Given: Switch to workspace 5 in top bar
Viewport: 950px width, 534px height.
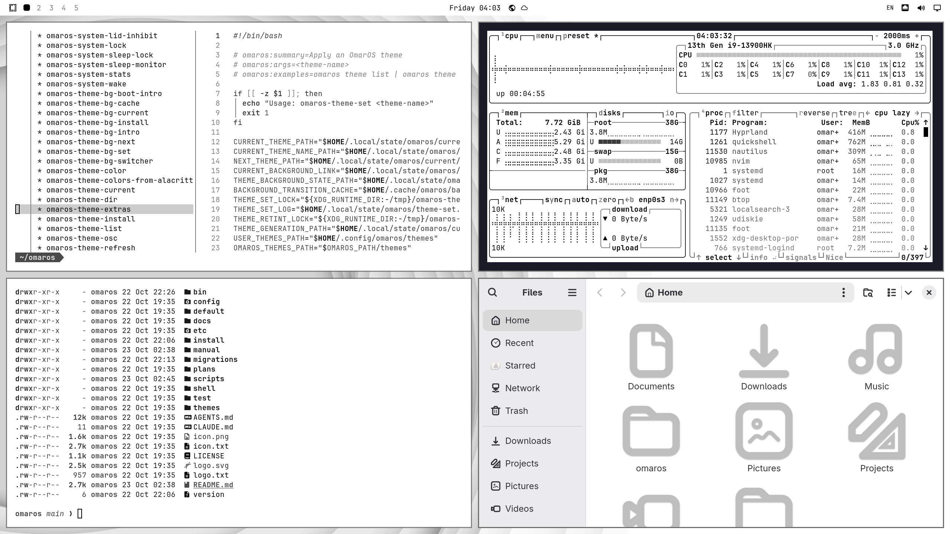Looking at the screenshot, I should point(76,8).
